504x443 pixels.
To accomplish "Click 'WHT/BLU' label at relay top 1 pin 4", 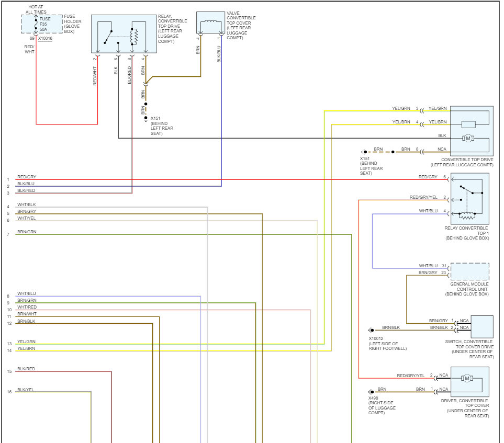I will click(428, 211).
